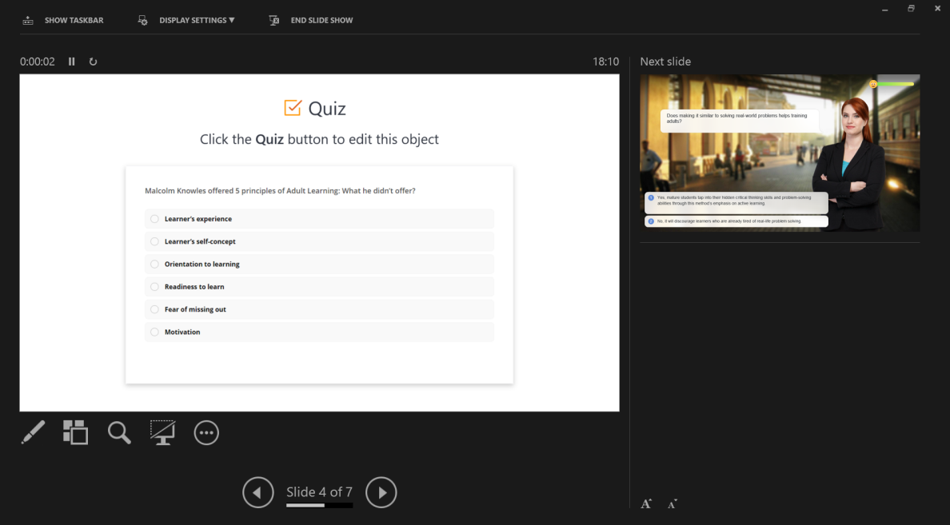
Task: Advance to the next slide
Action: tap(381, 492)
